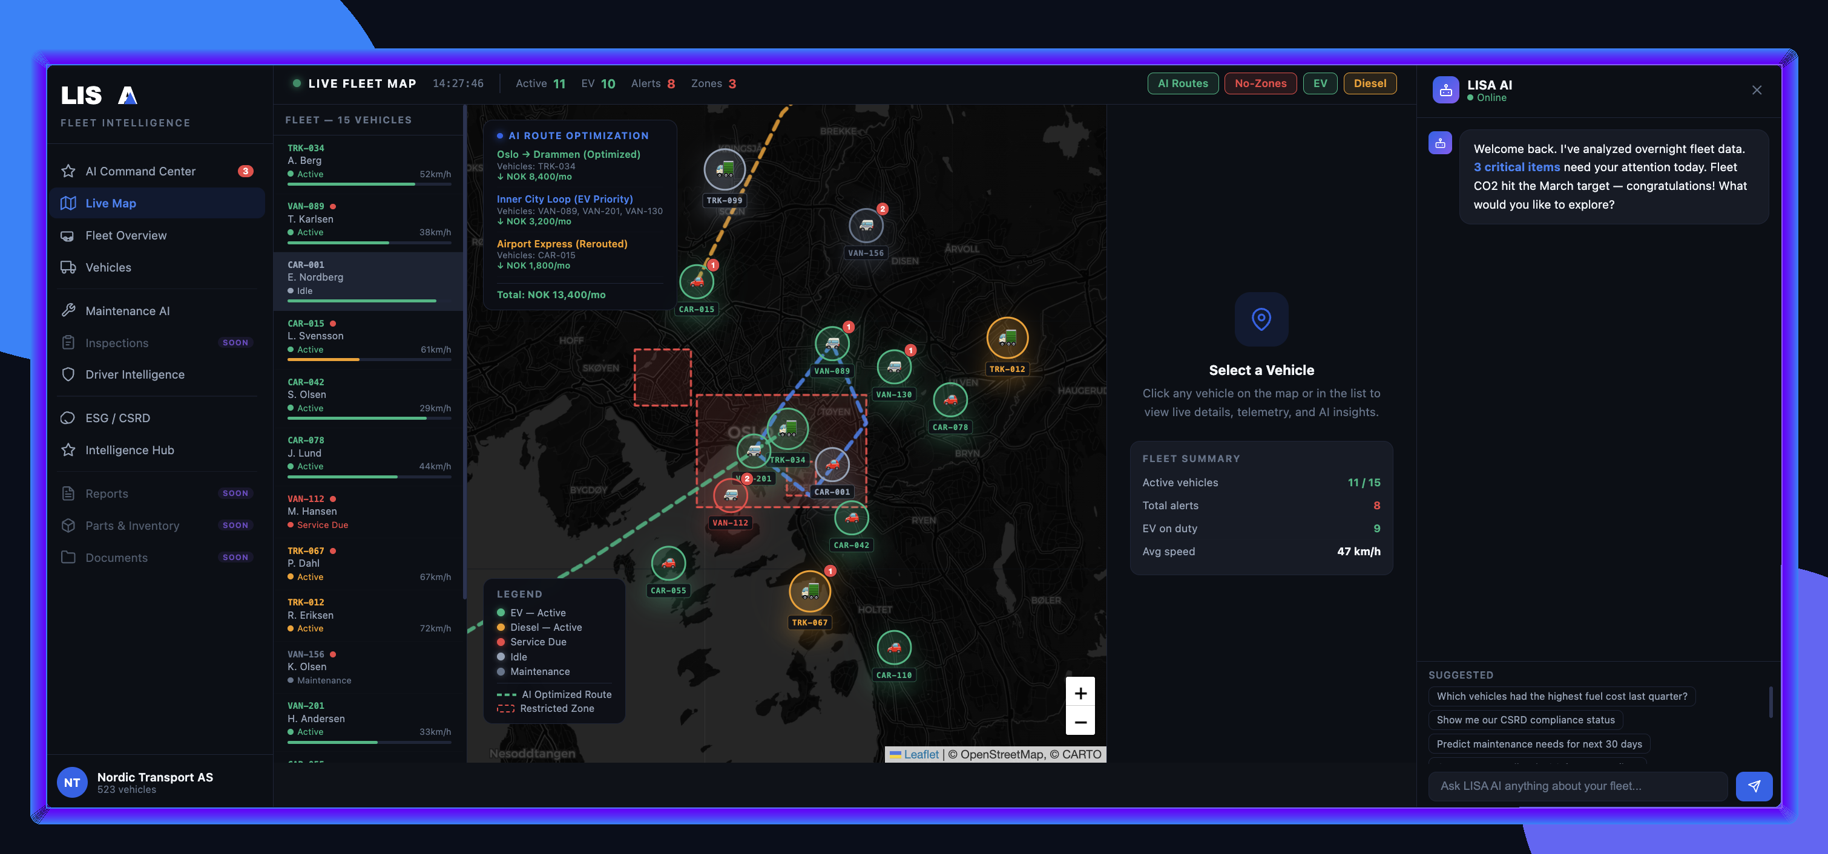The width and height of the screenshot is (1828, 854).
Task: Go to Driver Intelligence page
Action: coord(135,374)
